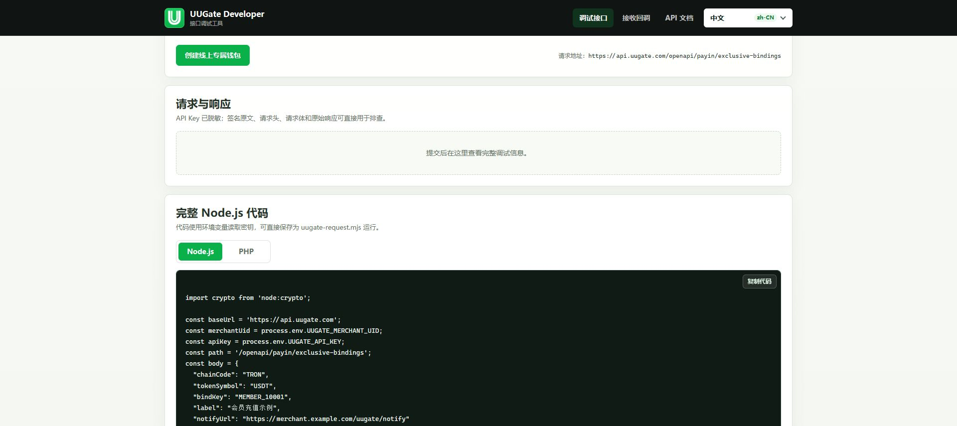Click the "tokenSymbol": "USDT" line
This screenshot has height=426, width=957.
click(234, 386)
